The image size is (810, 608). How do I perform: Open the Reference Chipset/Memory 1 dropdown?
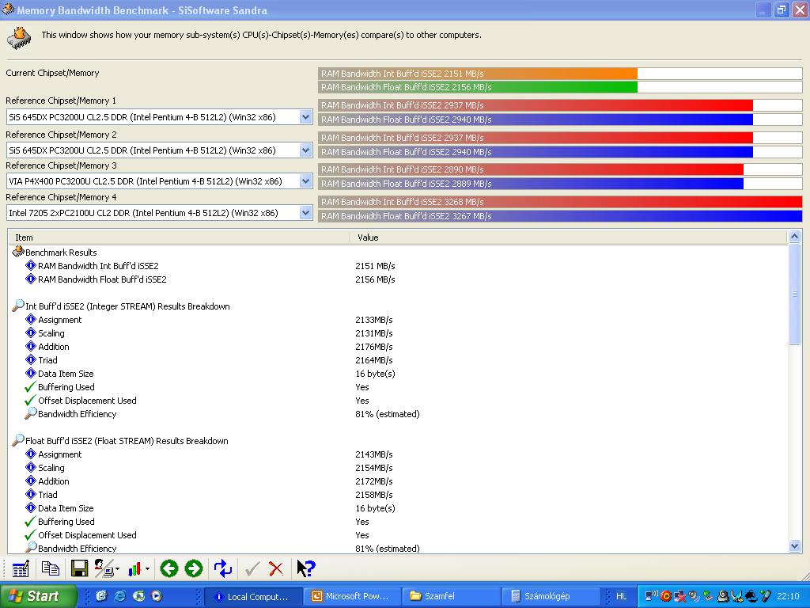click(x=305, y=117)
